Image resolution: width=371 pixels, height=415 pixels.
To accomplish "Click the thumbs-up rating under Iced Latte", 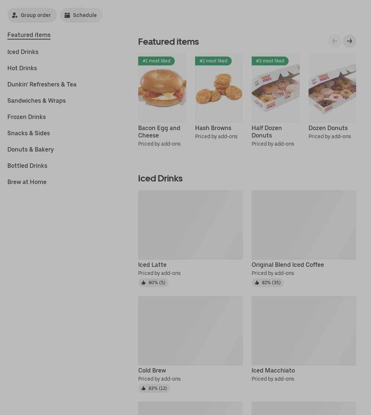I will [153, 283].
